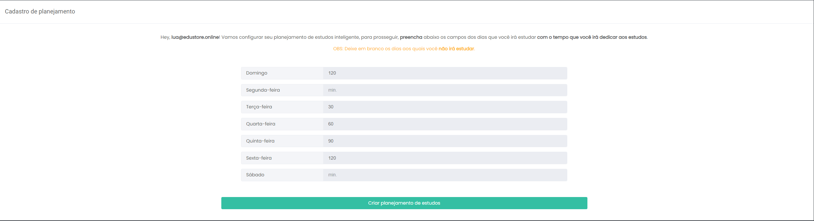Focus the Quinta-feira field with 90

point(445,141)
